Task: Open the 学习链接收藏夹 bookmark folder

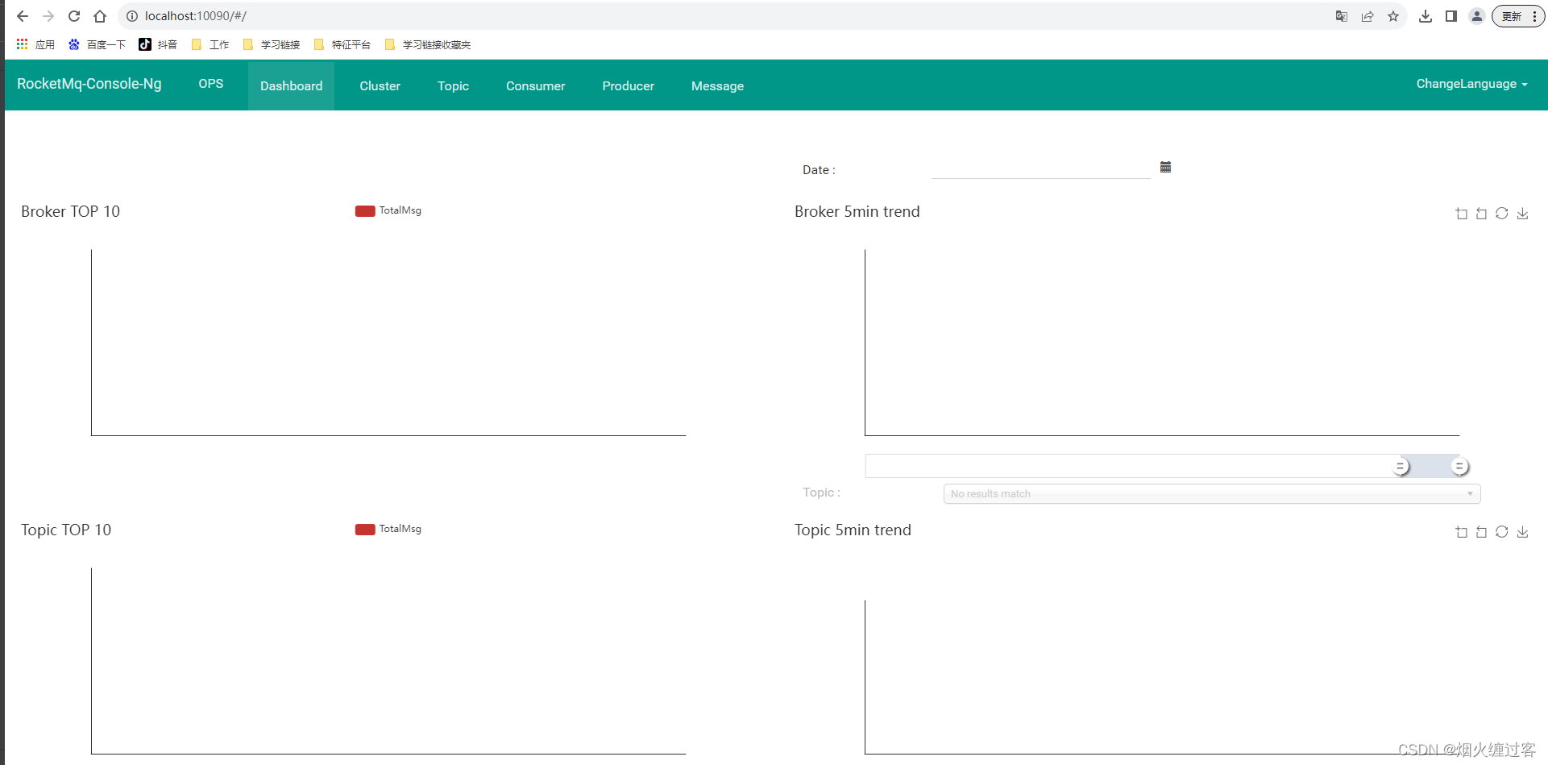Action: point(428,44)
